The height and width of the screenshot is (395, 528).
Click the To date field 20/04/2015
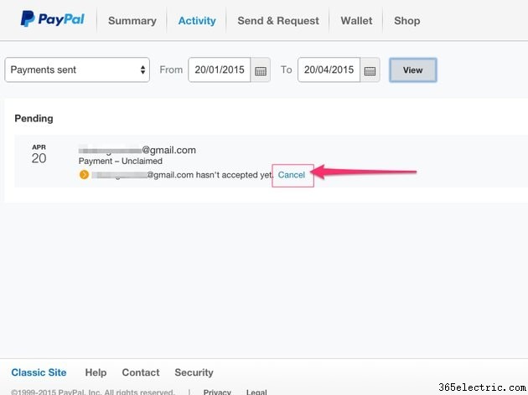point(329,70)
